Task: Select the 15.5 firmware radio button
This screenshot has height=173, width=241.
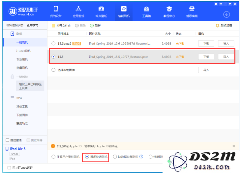Action: [53, 57]
